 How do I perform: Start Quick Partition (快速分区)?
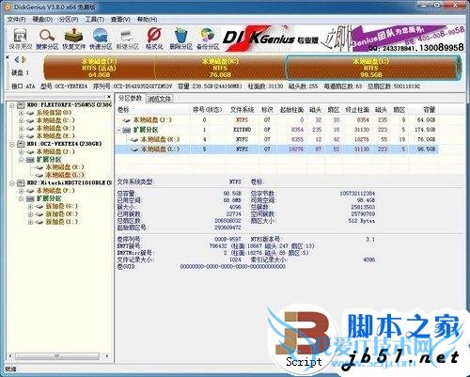coord(101,39)
